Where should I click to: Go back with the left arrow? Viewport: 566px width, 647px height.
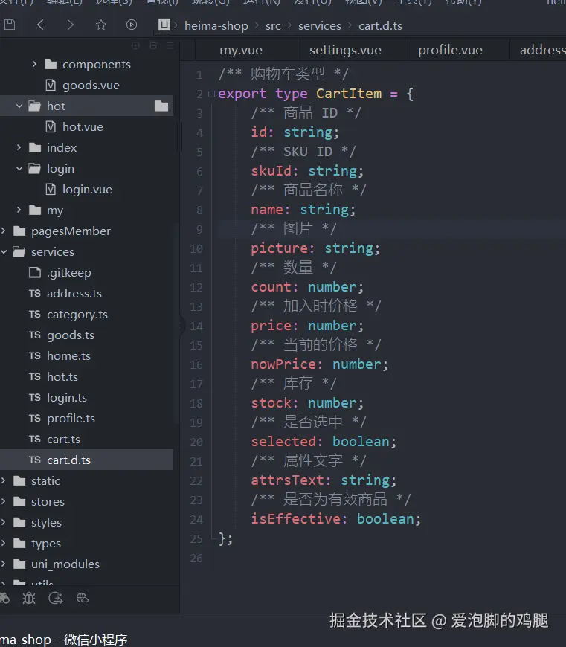click(x=40, y=25)
